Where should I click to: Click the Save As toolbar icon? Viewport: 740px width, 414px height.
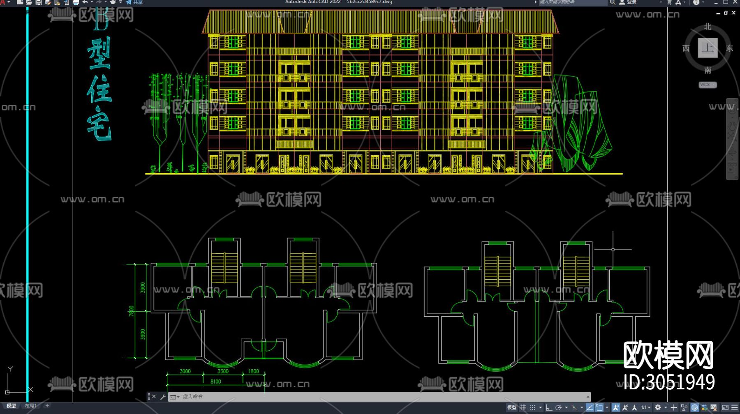(48, 2)
